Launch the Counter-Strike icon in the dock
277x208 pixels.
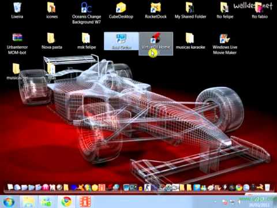[x=148, y=187]
